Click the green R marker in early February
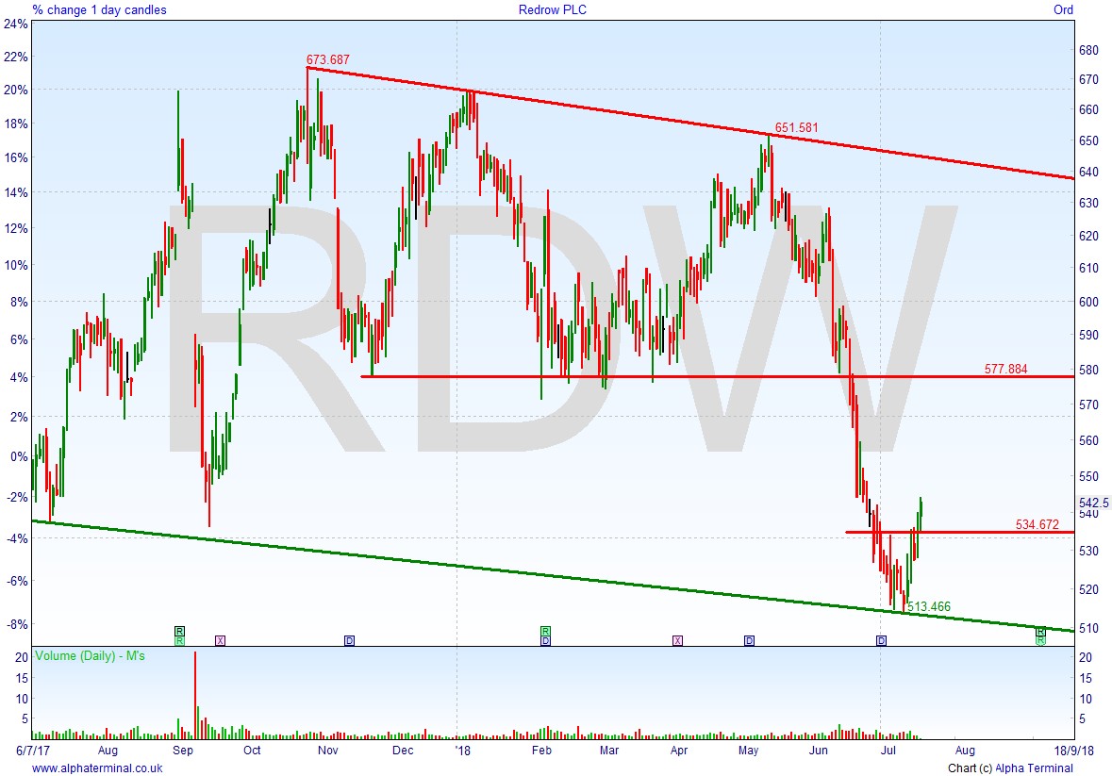 (545, 631)
